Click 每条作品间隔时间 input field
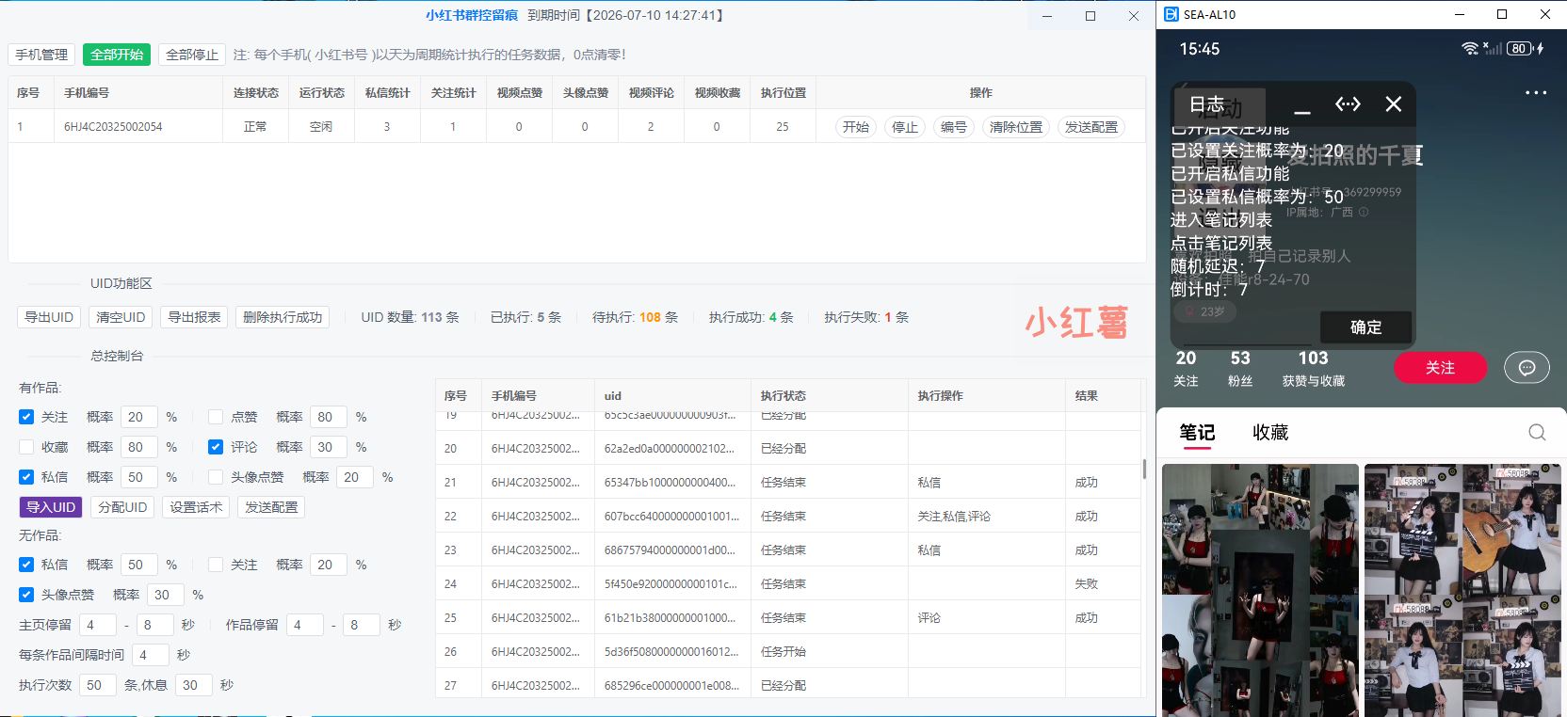 point(151,655)
